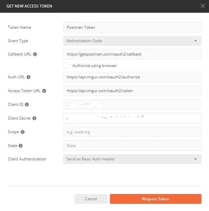Click the Client Secret label text
209x211 pixels.
point(19,118)
